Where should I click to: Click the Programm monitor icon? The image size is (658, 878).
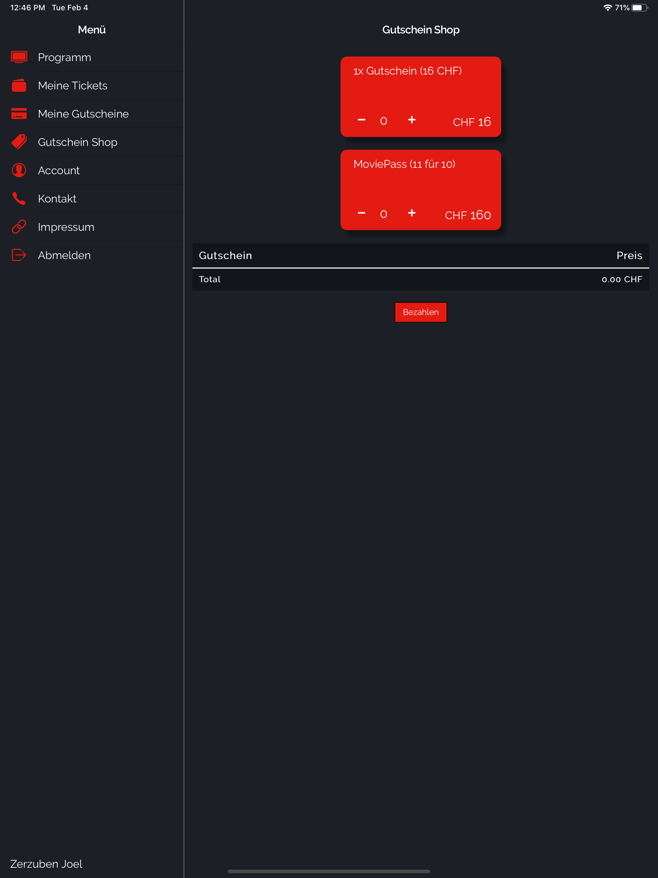point(19,57)
